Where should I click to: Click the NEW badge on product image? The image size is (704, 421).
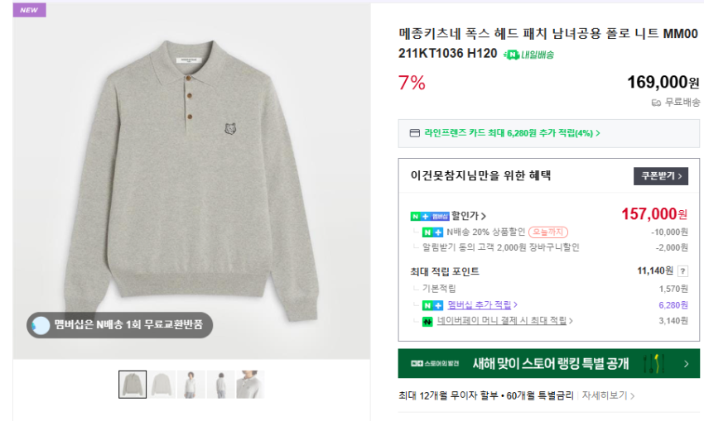[x=29, y=10]
